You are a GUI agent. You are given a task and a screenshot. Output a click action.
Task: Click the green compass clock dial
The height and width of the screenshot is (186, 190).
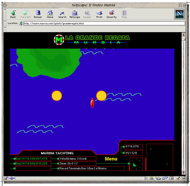click(136, 164)
